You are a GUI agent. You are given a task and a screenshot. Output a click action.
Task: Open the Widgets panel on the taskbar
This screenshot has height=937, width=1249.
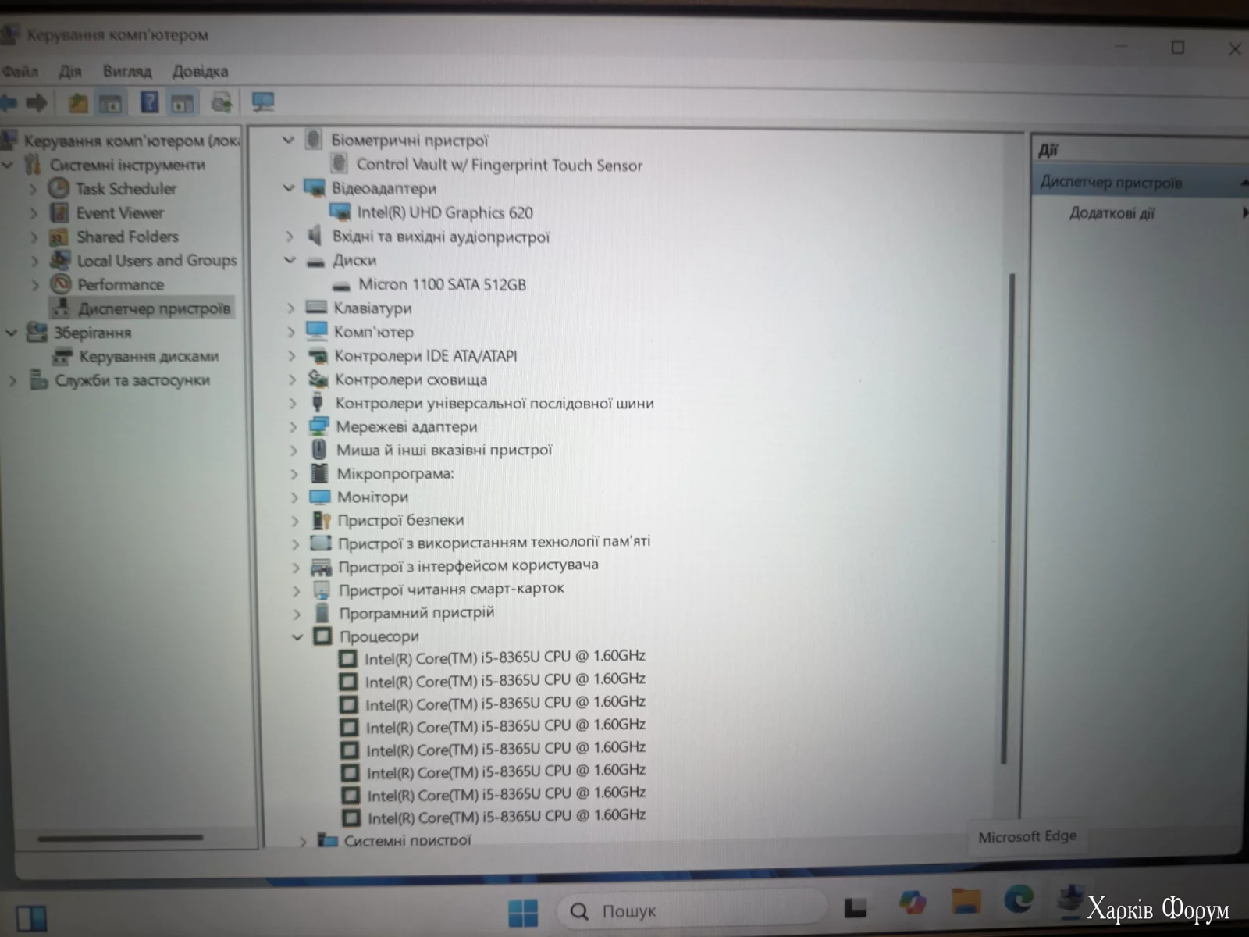(x=31, y=918)
